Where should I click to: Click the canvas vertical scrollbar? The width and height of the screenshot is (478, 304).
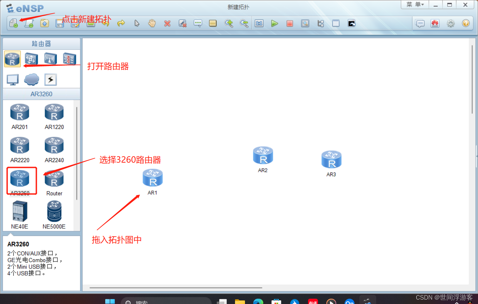pos(472,80)
